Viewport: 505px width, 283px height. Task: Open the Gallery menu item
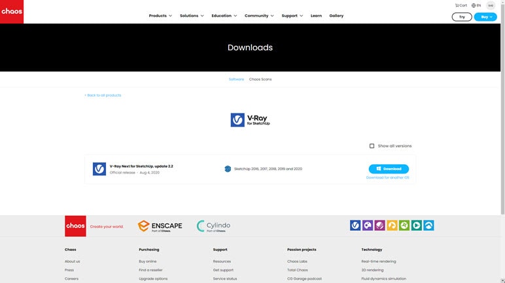click(x=336, y=16)
